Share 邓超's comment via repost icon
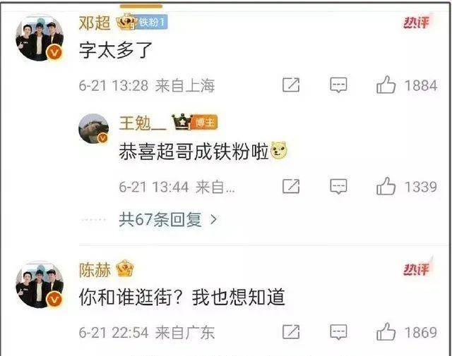 point(291,85)
